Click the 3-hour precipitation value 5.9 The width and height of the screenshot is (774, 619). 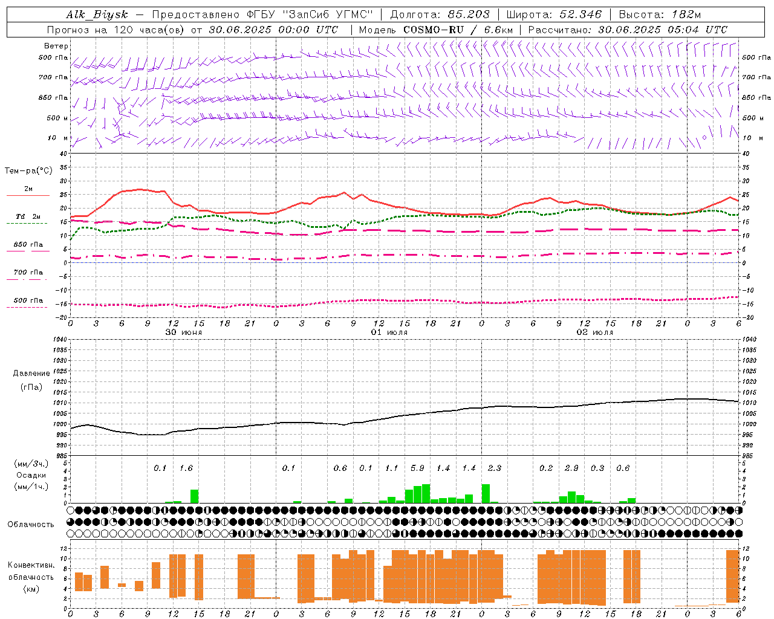tap(417, 468)
